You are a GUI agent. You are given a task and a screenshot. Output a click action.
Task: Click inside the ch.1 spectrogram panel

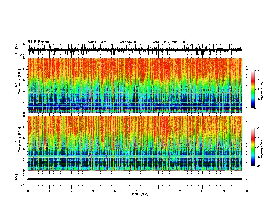135,85
